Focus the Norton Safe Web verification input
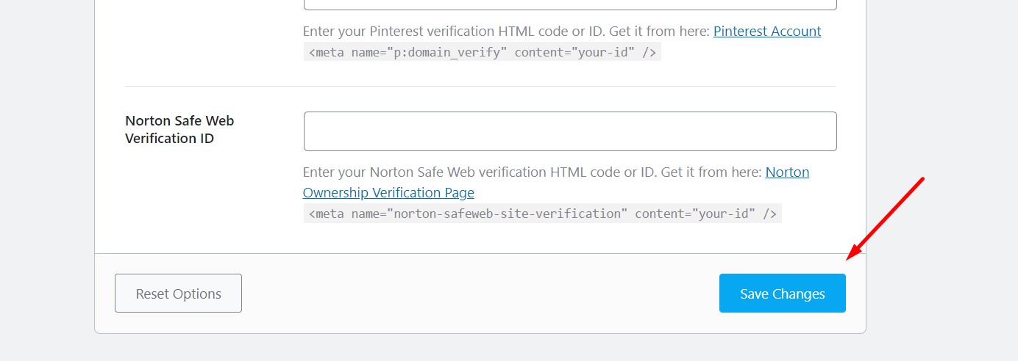 [570, 131]
